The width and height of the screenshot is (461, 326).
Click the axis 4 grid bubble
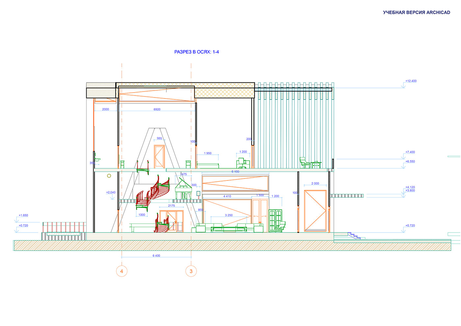click(122, 271)
